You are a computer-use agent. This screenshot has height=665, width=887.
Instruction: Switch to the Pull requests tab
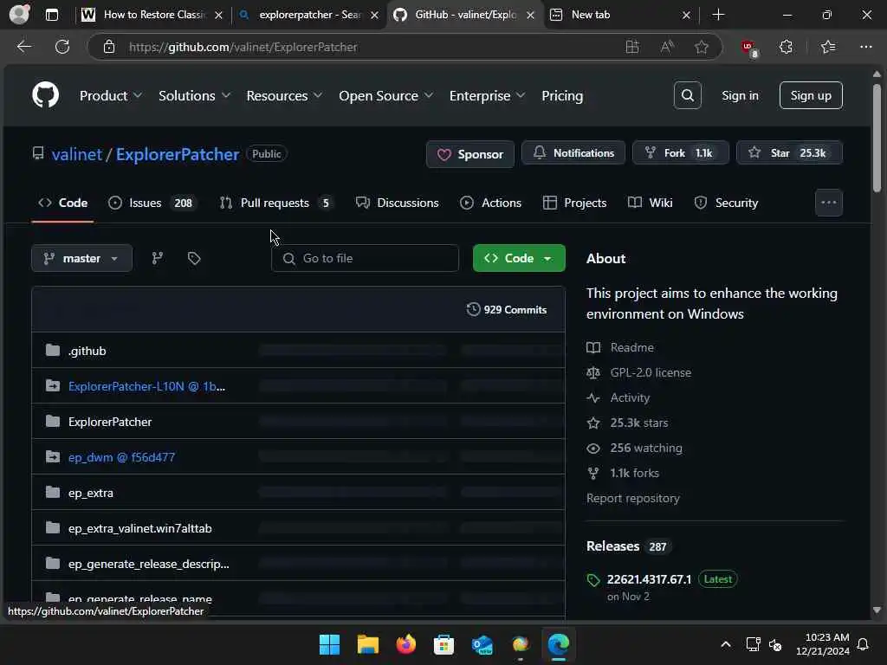pos(276,203)
